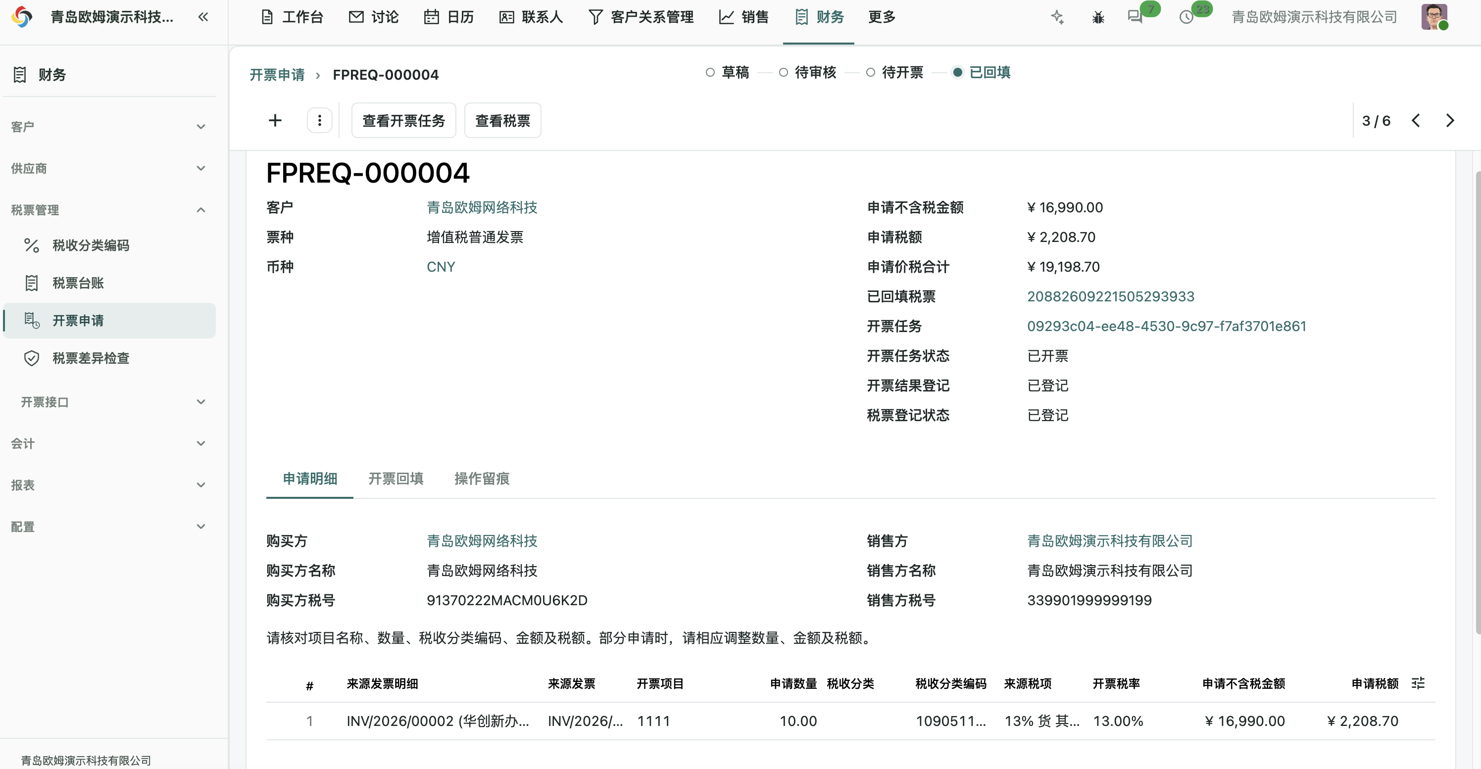This screenshot has width=1481, height=769.
Task: Open 税票差异检查 in sidebar
Action: (x=109, y=358)
